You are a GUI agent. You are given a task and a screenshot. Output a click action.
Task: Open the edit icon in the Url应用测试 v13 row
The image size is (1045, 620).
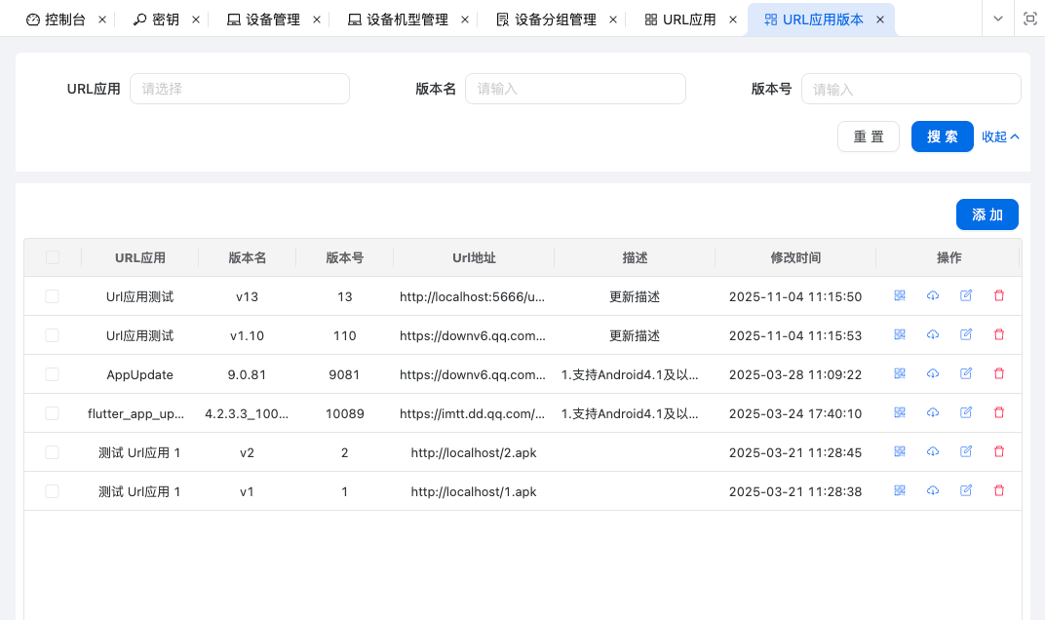tap(965, 295)
